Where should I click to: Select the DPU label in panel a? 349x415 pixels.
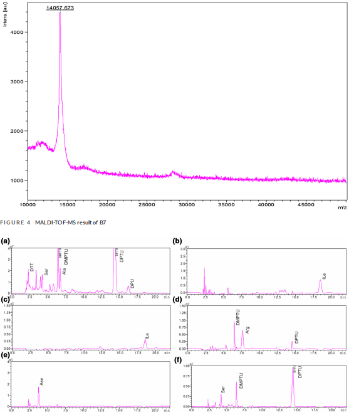[133, 283]
